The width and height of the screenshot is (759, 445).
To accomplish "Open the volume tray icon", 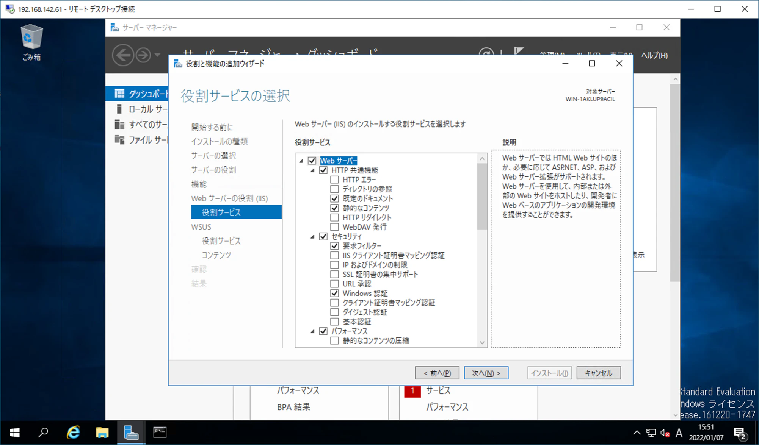I will point(665,433).
